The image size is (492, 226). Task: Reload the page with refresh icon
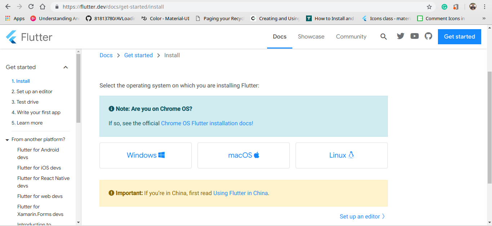pyautogui.click(x=31, y=6)
